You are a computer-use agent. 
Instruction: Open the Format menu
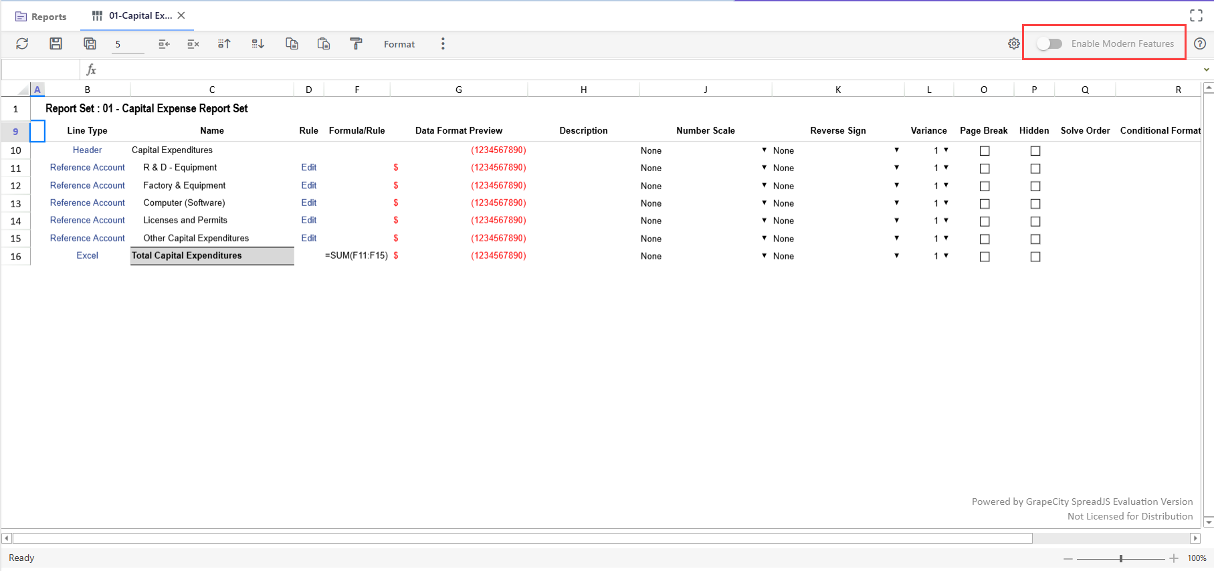(x=399, y=44)
